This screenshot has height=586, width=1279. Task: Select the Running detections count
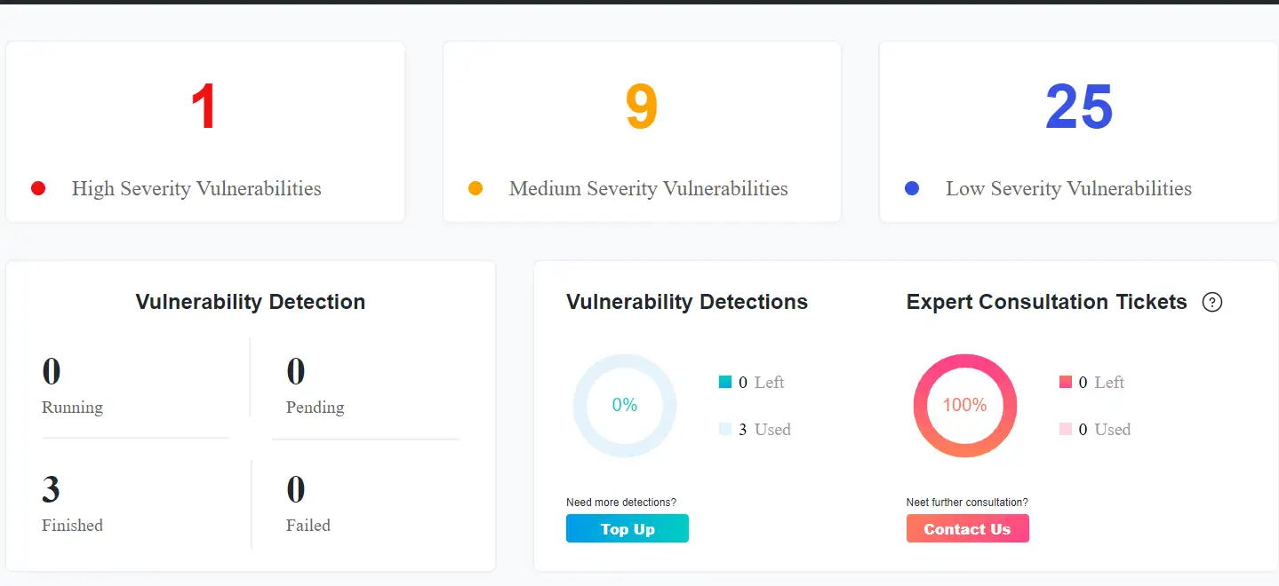[x=52, y=371]
